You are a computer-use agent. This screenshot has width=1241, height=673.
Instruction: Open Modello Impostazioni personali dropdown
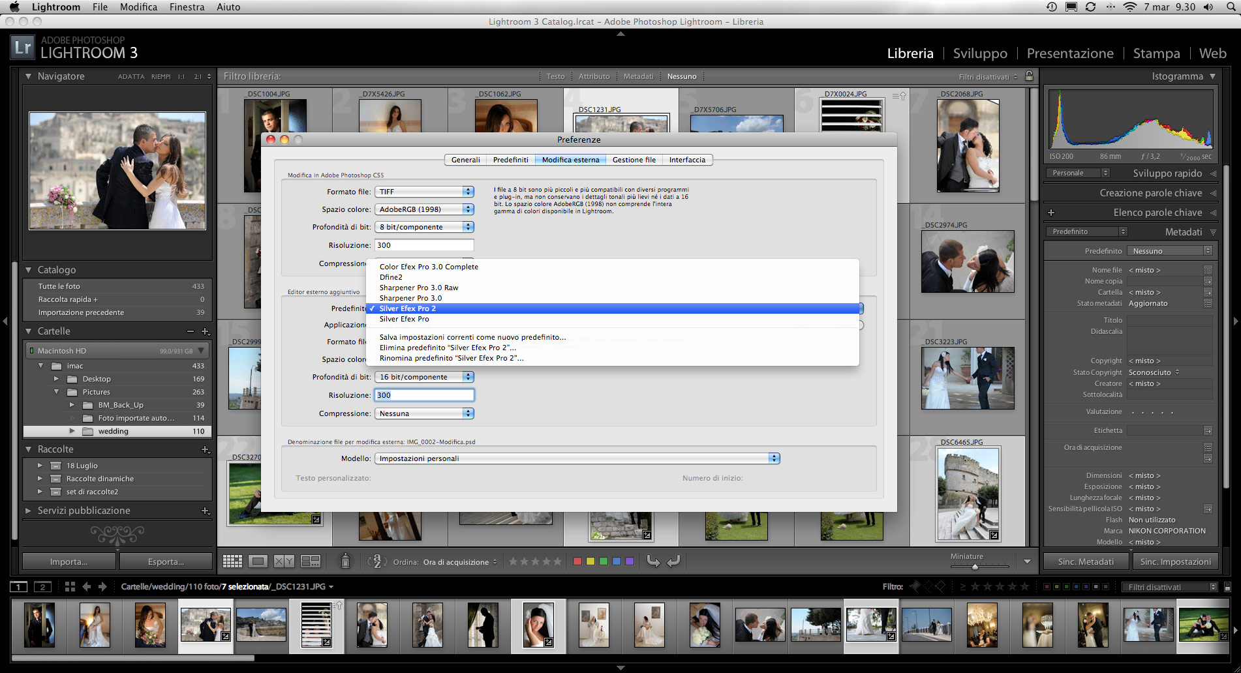[577, 458]
